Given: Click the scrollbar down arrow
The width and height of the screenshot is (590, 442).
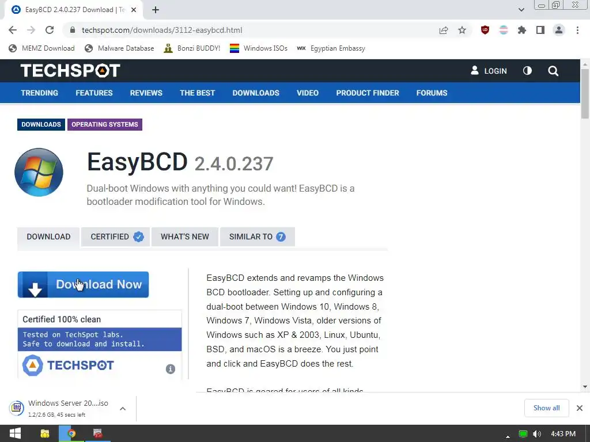Looking at the screenshot, I should pos(585,386).
